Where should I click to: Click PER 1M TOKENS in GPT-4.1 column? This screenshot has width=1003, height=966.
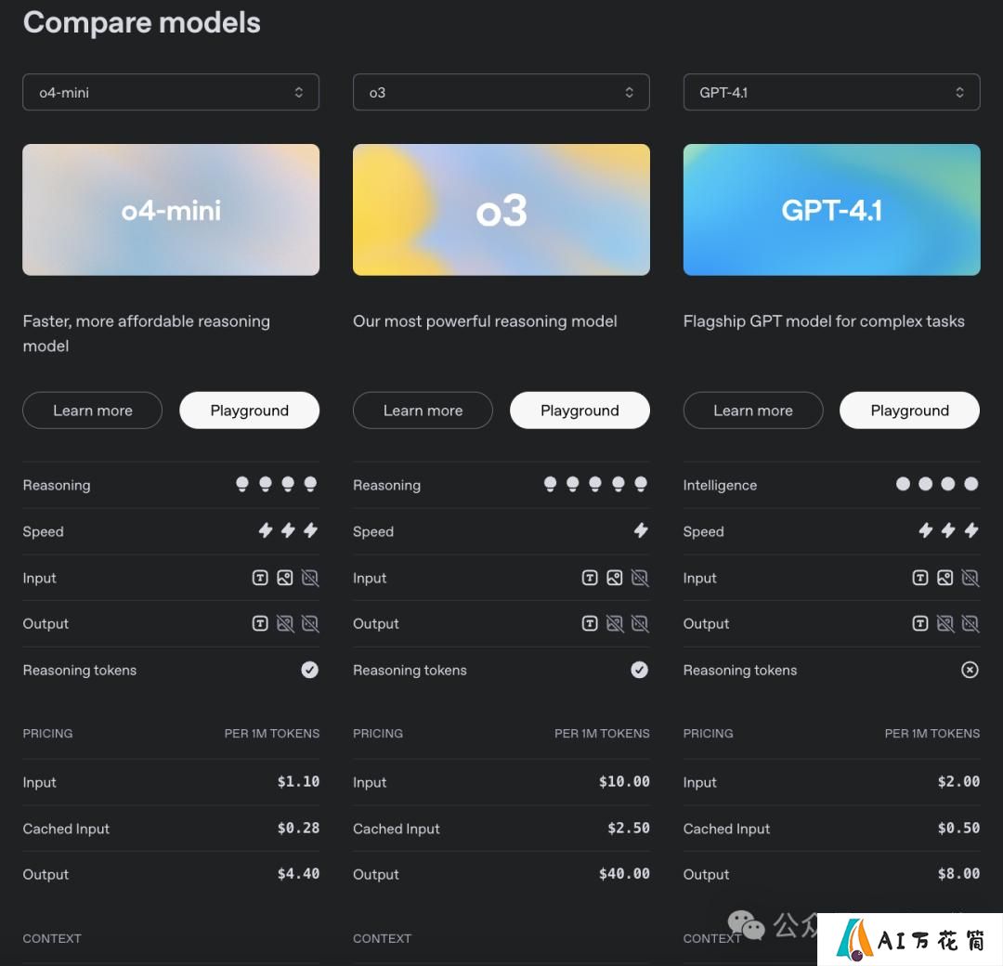point(932,733)
